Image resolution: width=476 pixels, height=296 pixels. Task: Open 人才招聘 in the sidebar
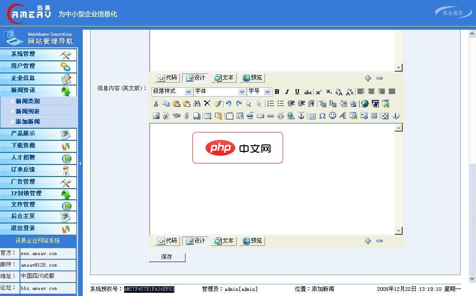point(38,158)
